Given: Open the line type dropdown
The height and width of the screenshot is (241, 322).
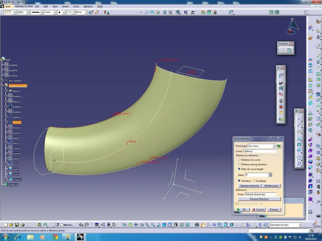Looking at the screenshot, I should pos(41,12).
